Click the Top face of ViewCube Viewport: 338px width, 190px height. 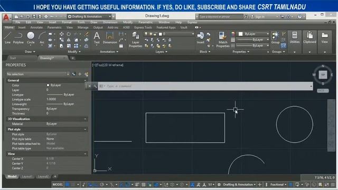tap(323, 75)
